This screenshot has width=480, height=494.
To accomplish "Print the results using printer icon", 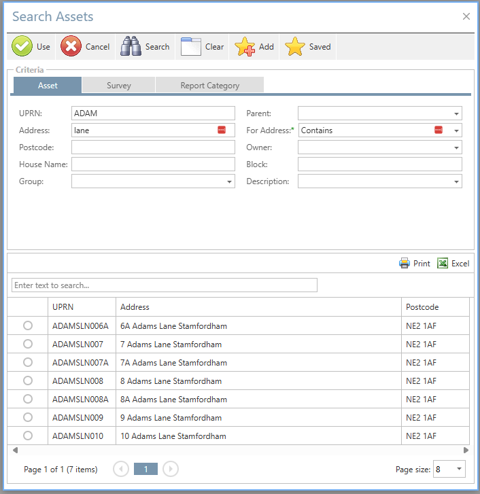I will click(405, 264).
